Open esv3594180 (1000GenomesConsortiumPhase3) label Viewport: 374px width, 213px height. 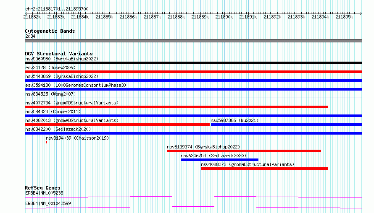point(76,85)
